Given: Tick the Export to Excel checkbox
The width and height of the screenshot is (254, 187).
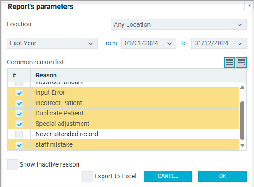Looking at the screenshot, I should [88, 177].
